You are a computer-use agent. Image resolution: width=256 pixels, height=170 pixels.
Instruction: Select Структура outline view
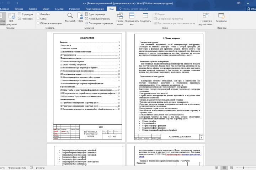26,14
